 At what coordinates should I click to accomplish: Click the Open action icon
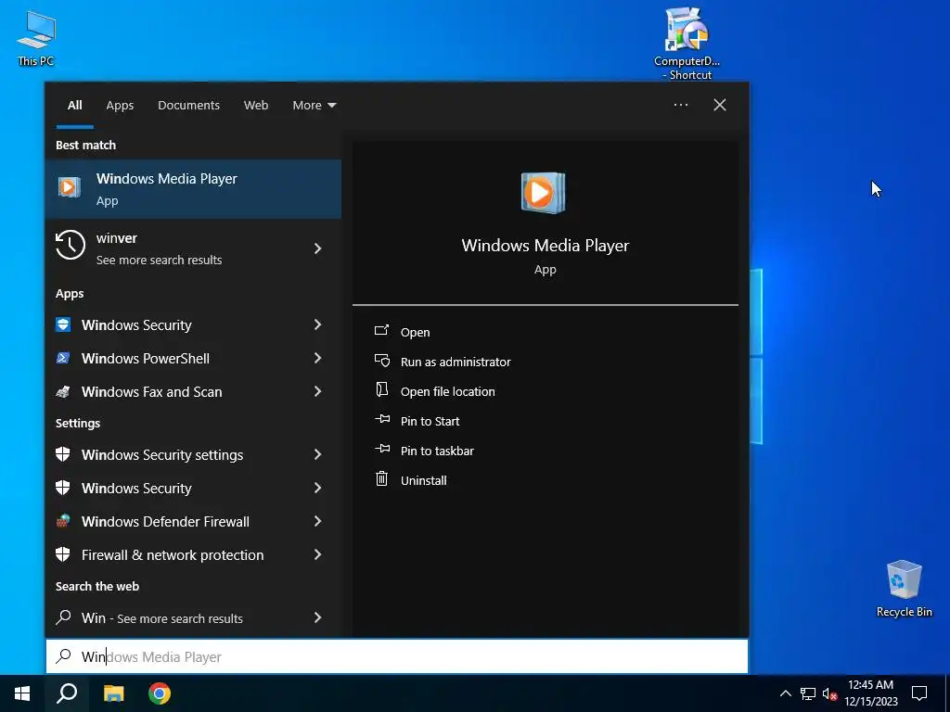coord(381,331)
